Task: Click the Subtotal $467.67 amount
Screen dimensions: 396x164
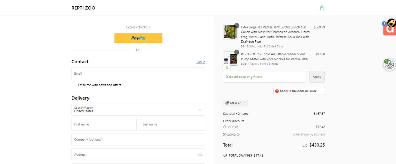Action: (x=319, y=114)
